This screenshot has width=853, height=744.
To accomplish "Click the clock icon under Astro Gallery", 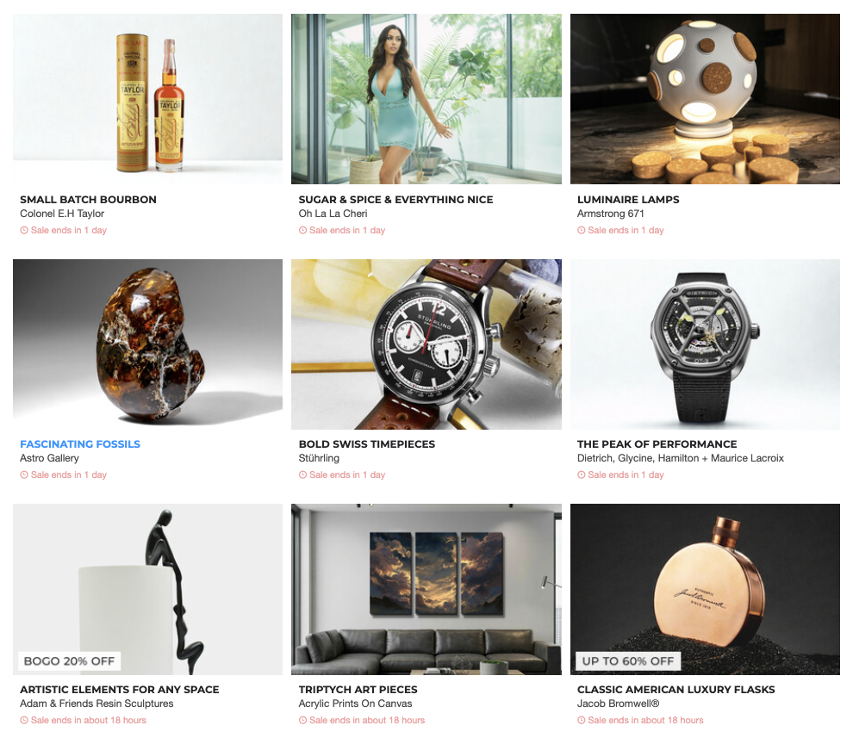I will click(24, 474).
